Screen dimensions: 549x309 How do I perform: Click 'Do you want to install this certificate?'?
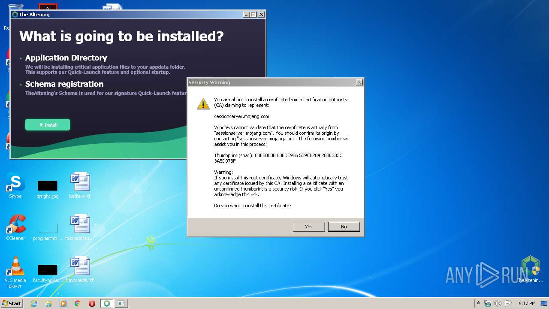(x=253, y=206)
